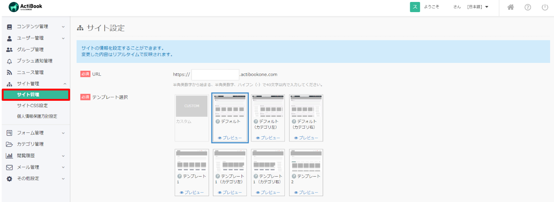
Task: Select the デフォルト template thumbnail
Action: 230,106
